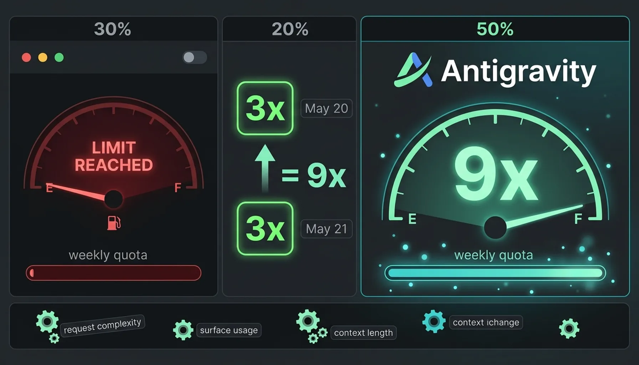Viewport: 639px width, 365px height.
Task: Click weekly quota text under red gauge
Action: 108,255
